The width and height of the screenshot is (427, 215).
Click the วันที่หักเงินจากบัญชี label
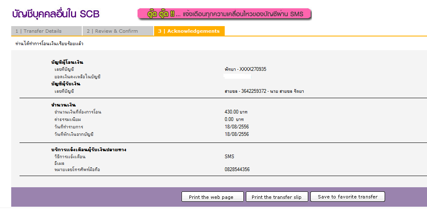[x=74, y=134]
